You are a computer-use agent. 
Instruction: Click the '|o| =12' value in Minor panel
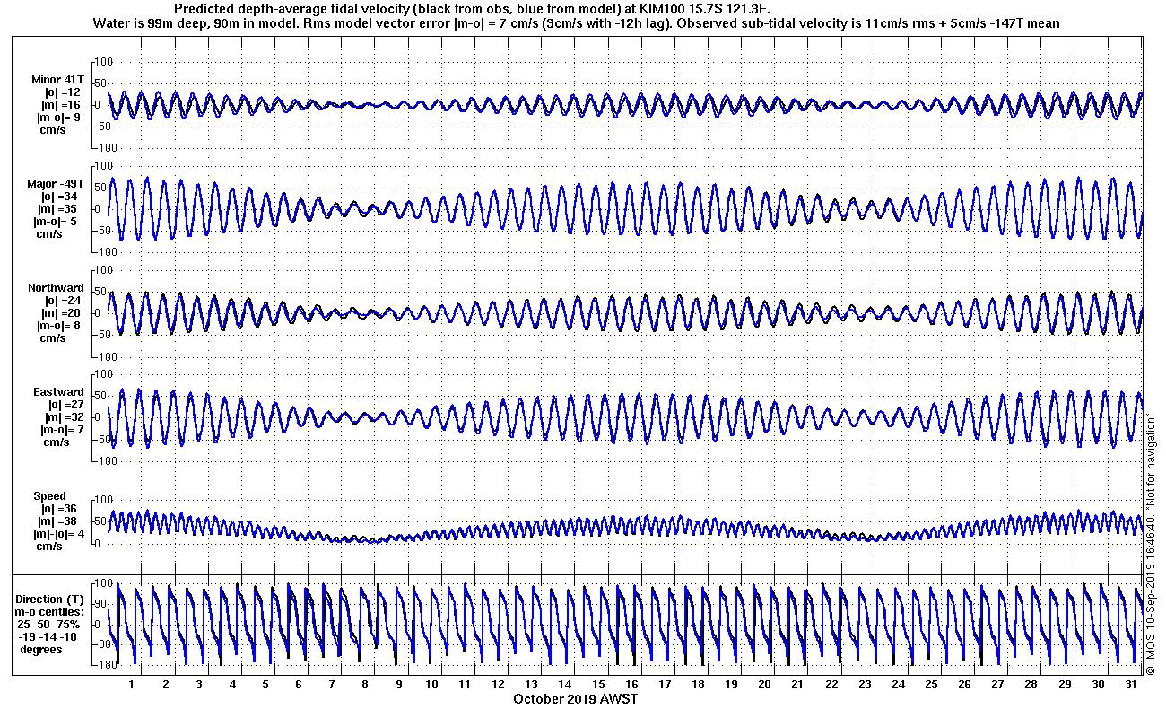click(x=63, y=92)
